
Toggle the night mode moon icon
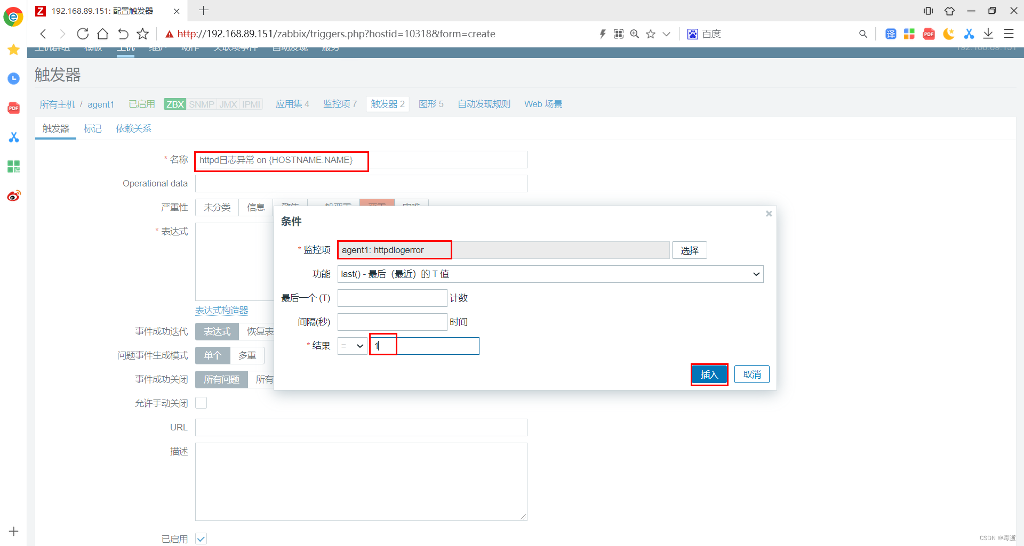pyautogui.click(x=949, y=34)
